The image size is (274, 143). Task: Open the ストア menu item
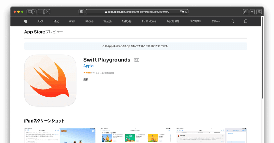40,21
